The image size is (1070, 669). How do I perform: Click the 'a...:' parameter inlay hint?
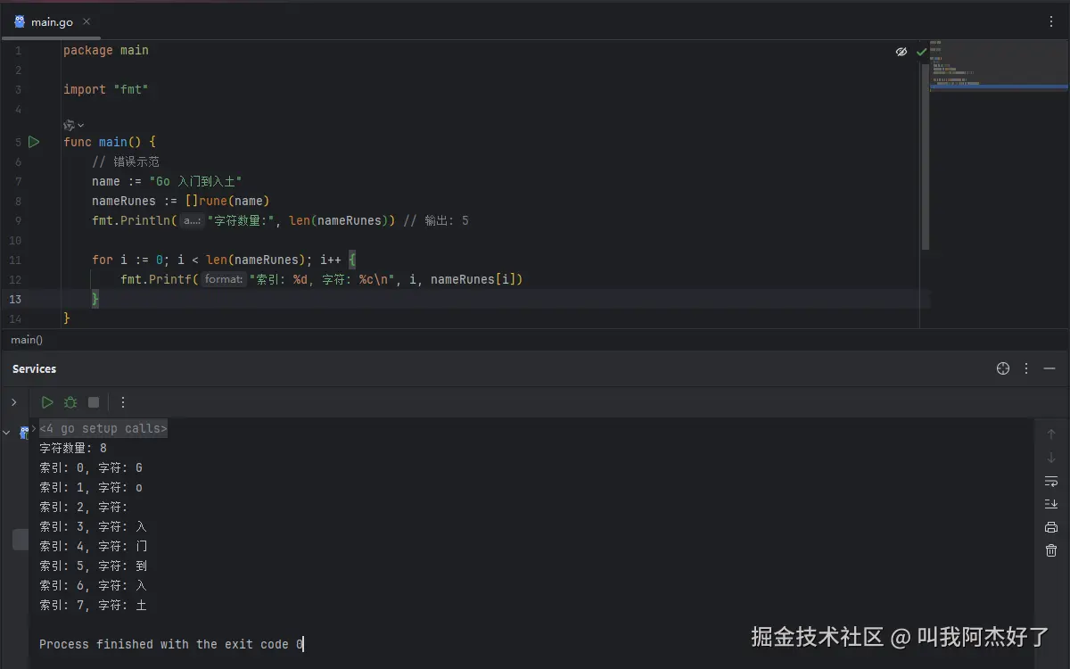(x=192, y=221)
